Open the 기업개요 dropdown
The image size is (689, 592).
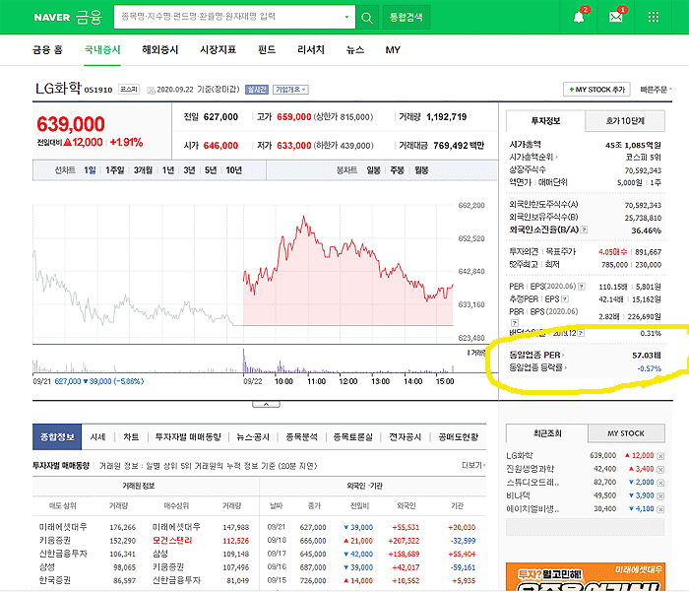pos(290,90)
